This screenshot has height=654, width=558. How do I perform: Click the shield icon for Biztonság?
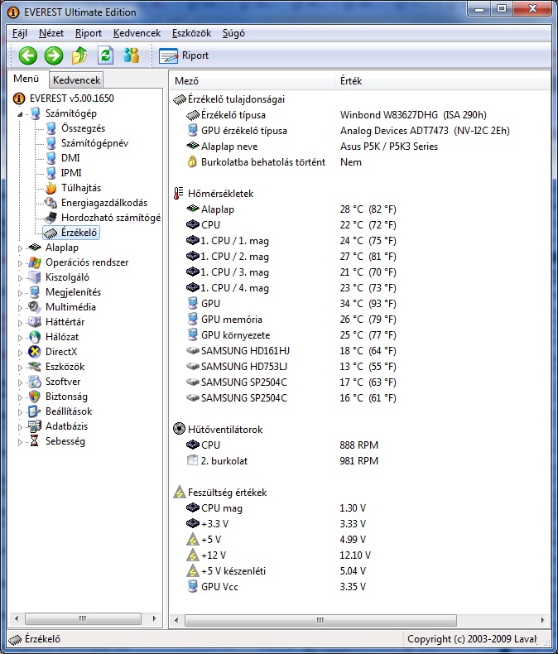pos(35,397)
